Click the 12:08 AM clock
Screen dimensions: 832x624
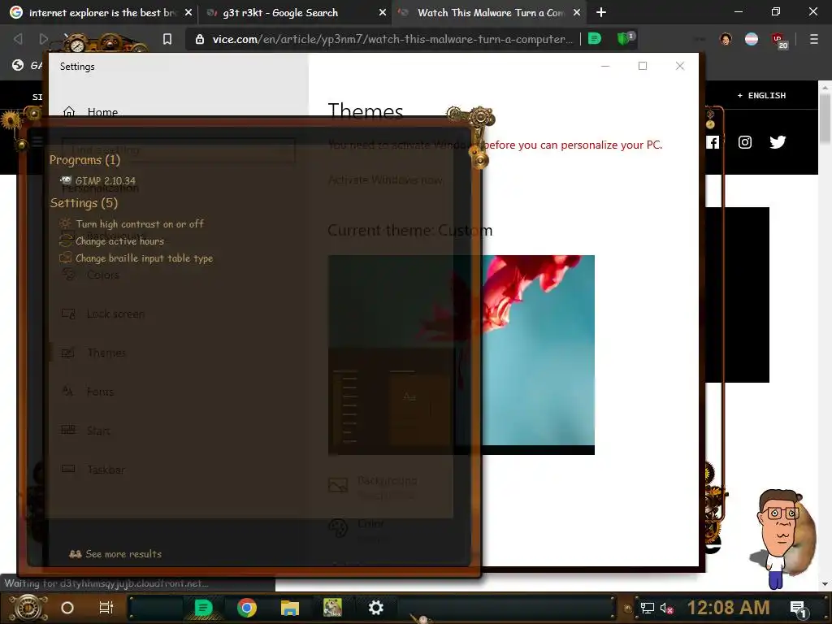click(x=728, y=608)
